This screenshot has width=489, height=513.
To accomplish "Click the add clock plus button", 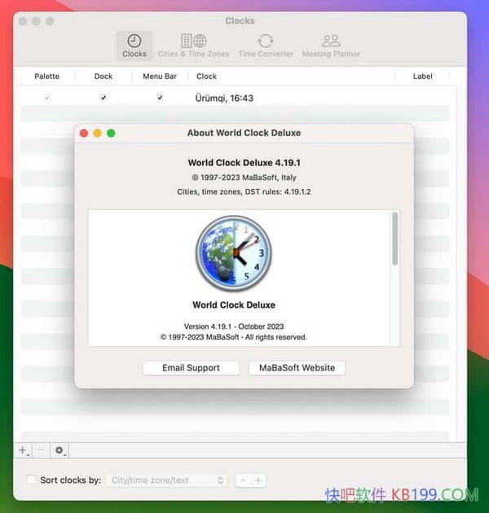I will [x=23, y=449].
